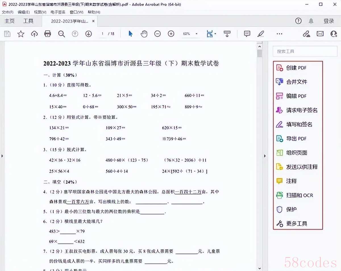Screen dimensions: 341x271
Task: Click the bookmark star icon
Action: (x=21, y=34)
